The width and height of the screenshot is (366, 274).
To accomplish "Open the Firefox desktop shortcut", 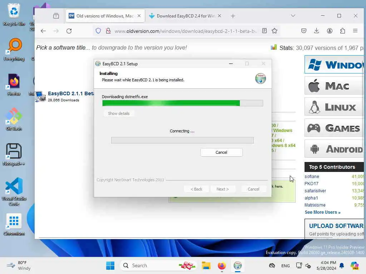I will pyautogui.click(x=14, y=85).
